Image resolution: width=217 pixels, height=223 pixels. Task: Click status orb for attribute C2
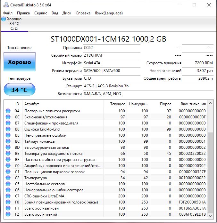coord(8,178)
